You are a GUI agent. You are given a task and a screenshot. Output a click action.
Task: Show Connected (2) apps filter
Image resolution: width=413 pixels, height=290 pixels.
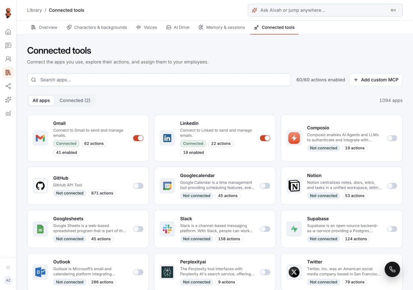click(75, 100)
